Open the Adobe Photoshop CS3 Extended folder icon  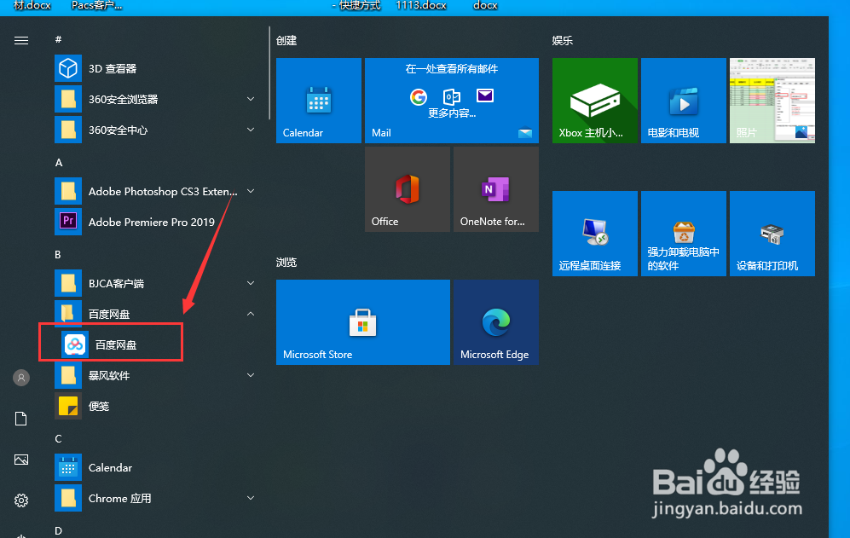click(68, 192)
